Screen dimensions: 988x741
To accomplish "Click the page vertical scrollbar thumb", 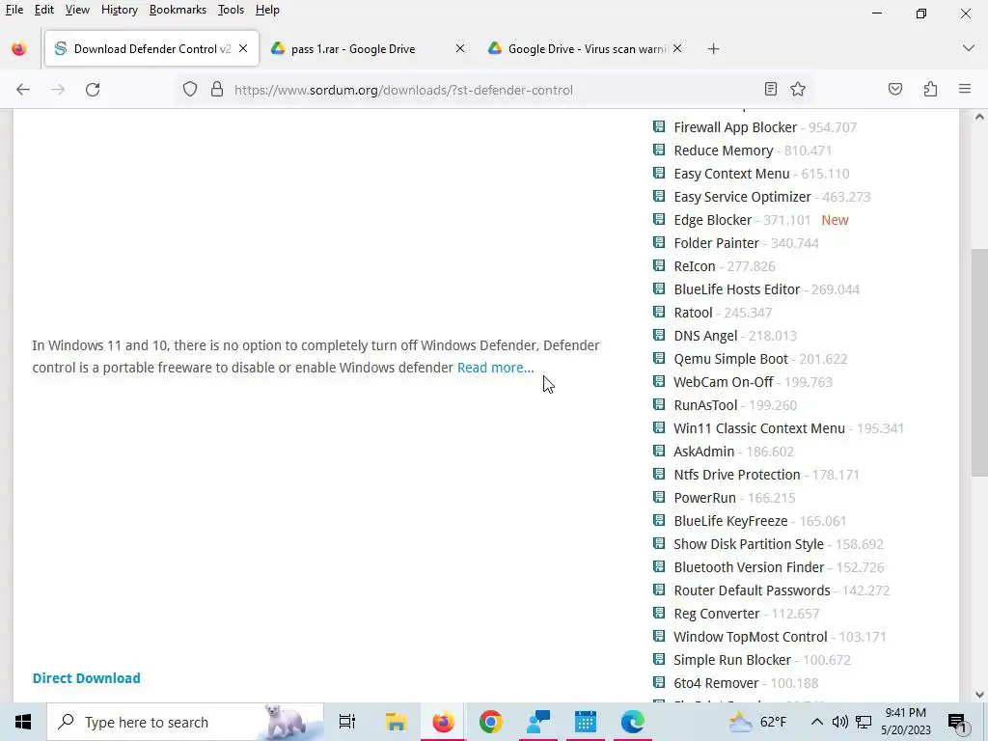I will pos(978,363).
